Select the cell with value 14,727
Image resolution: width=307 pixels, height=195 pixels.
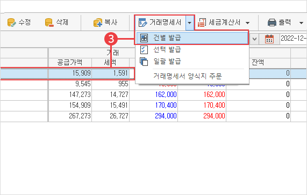pos(110,95)
